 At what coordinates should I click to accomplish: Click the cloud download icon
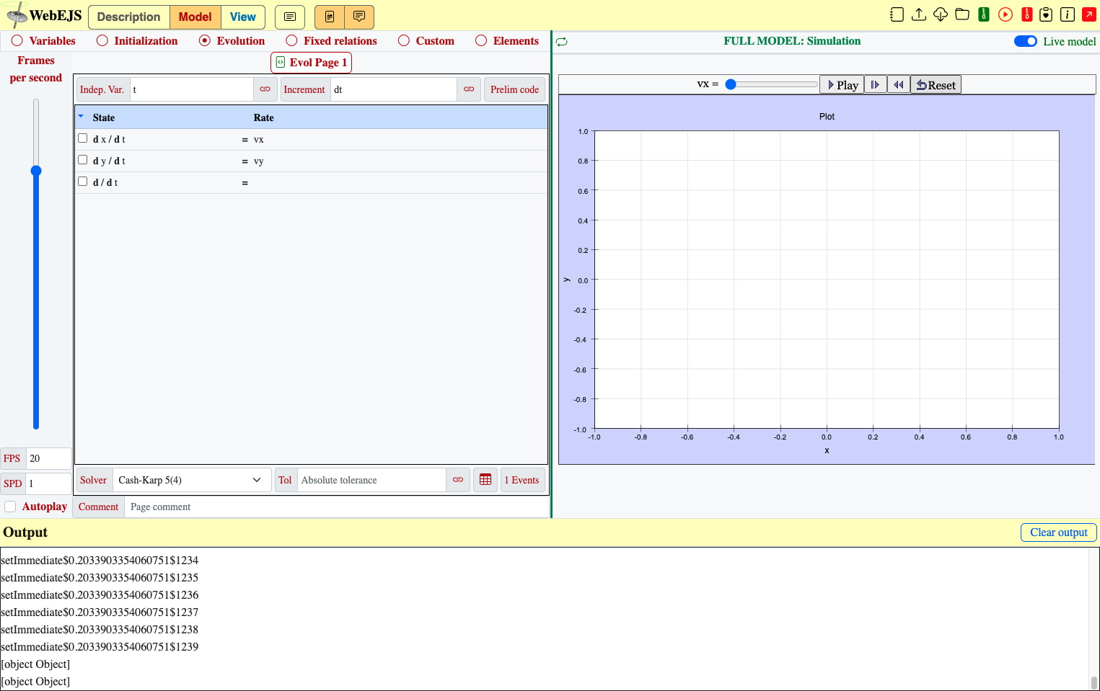940,14
